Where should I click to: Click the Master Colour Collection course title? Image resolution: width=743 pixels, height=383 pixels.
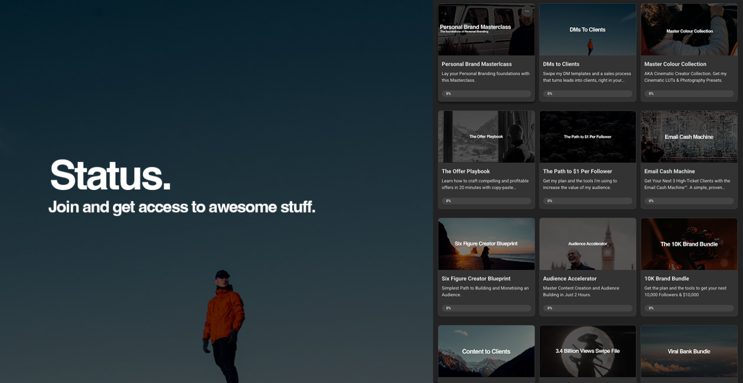click(675, 64)
